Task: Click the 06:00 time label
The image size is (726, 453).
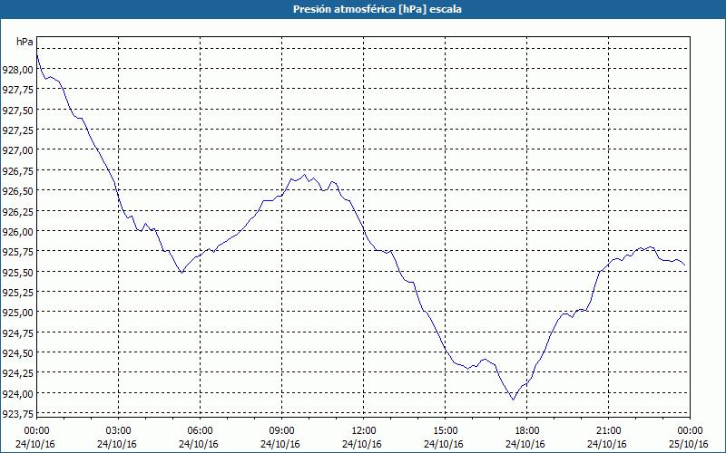Action: click(x=200, y=431)
